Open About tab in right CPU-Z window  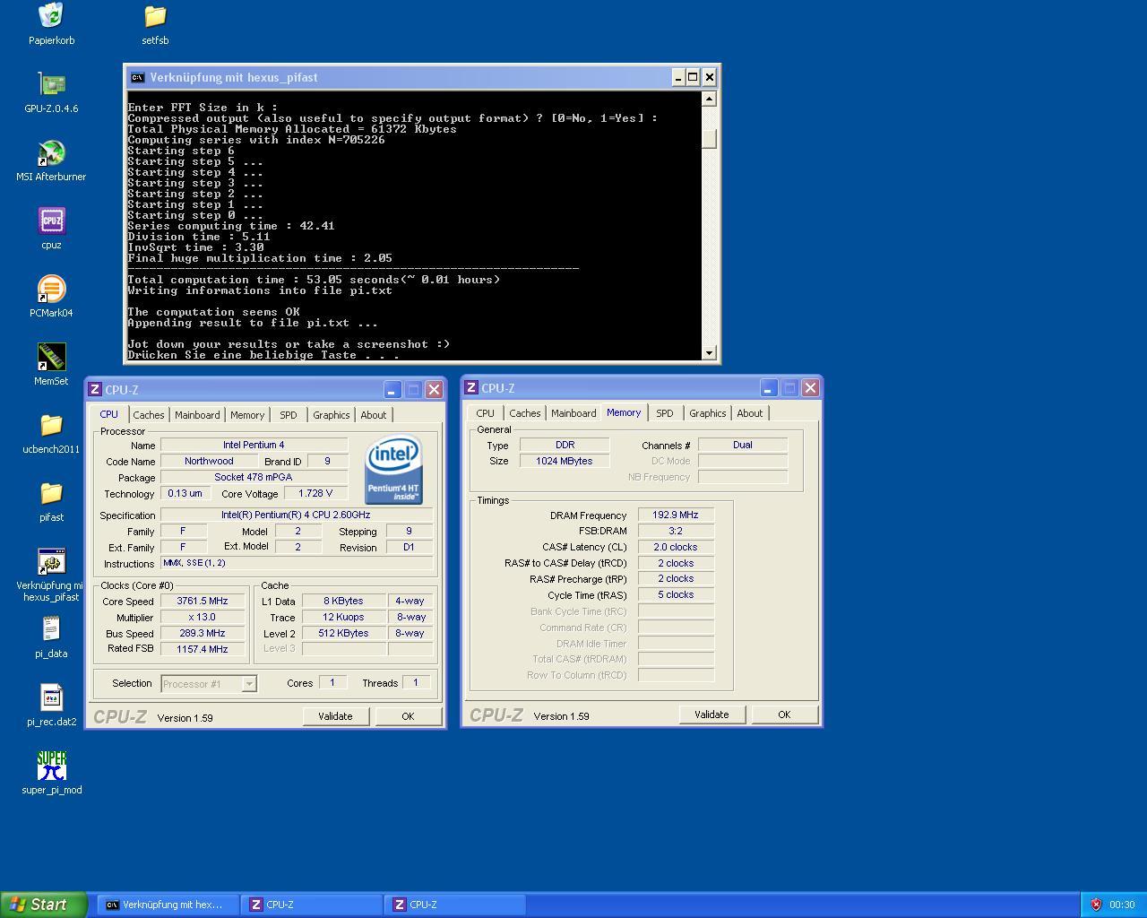(750, 413)
